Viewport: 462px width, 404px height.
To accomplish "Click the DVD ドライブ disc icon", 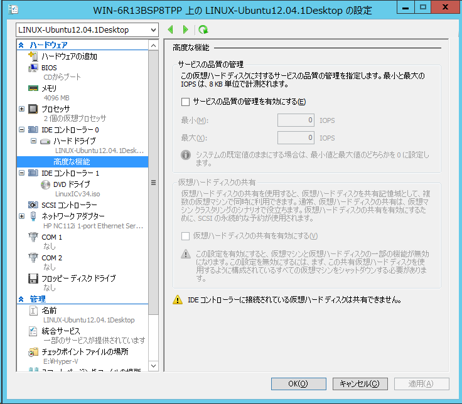I will (45, 184).
